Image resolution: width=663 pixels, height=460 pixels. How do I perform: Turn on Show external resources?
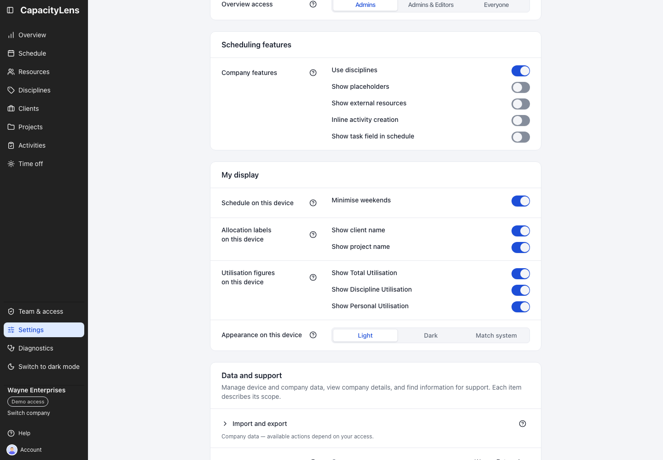point(521,104)
